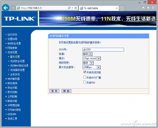Expand 转发规则 menu section
158x128 pixels.
pos(12,83)
